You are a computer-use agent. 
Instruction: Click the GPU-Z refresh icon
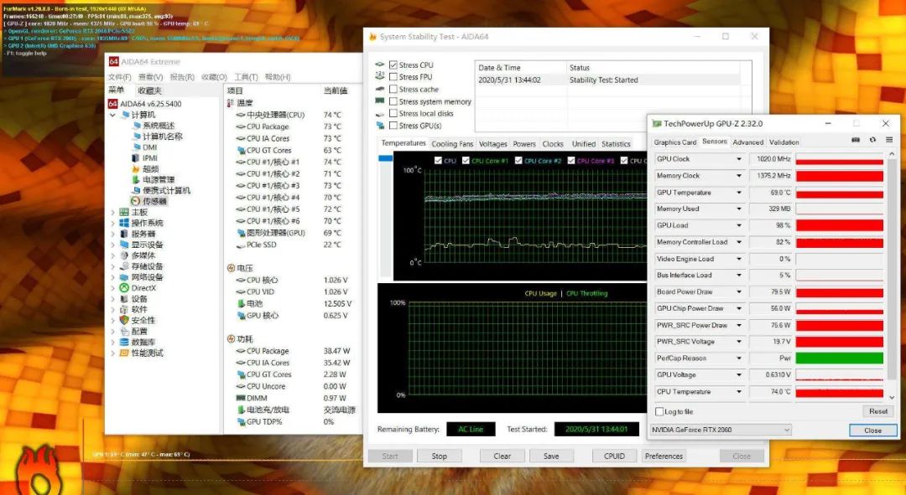tap(872, 140)
